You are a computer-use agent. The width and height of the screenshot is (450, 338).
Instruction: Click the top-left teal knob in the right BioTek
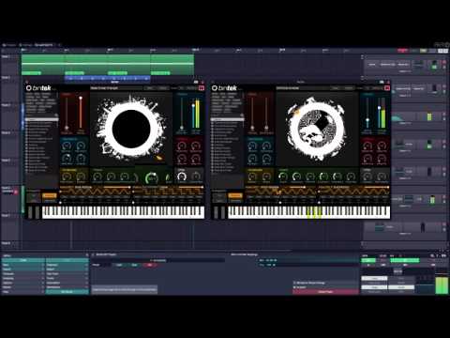(x=252, y=146)
